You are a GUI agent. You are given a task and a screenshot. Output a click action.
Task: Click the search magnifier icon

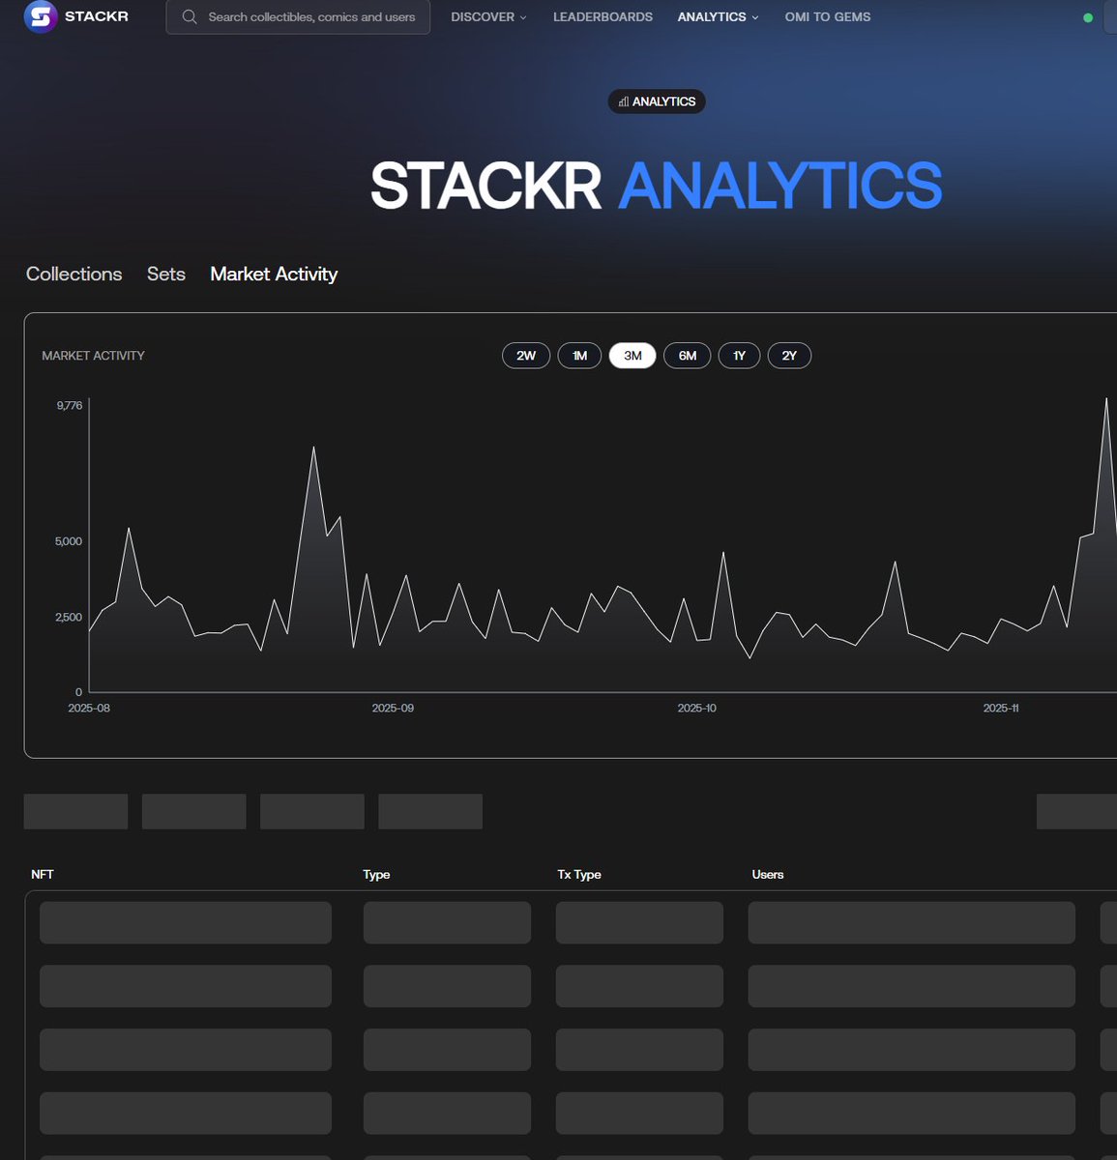(190, 16)
